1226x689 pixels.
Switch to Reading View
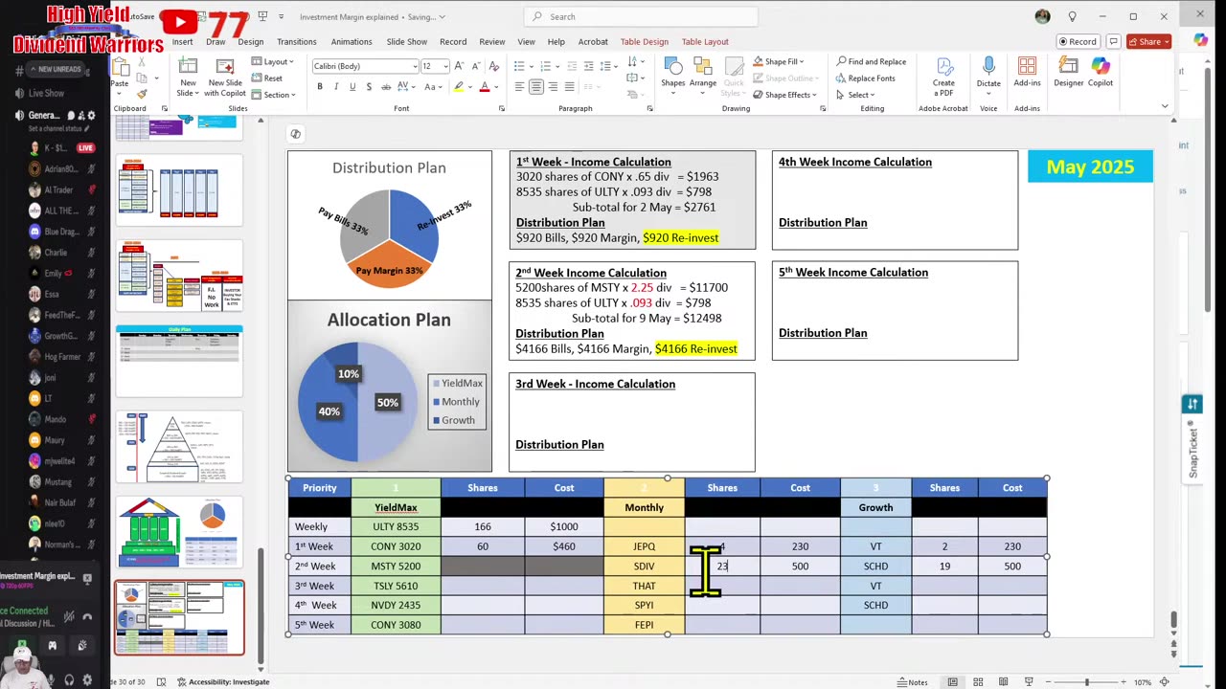pos(1003,682)
